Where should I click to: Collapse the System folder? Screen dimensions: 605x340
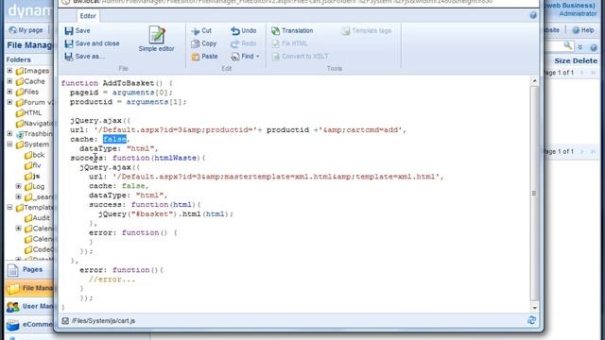click(9, 144)
